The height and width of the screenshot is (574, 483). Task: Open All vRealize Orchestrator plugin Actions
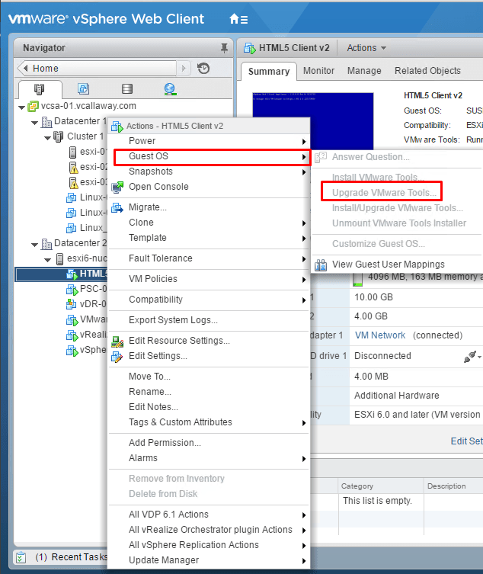pyautogui.click(x=209, y=530)
